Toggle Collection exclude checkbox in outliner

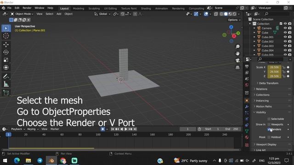coord(281,24)
